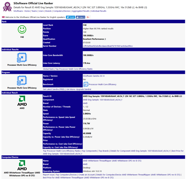The width and height of the screenshot is (186, 179).
Task: Click the AMD logo in Computer/Device section
Action: pyautogui.click(x=22, y=165)
